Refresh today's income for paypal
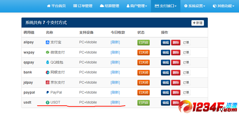 (x=115, y=92)
